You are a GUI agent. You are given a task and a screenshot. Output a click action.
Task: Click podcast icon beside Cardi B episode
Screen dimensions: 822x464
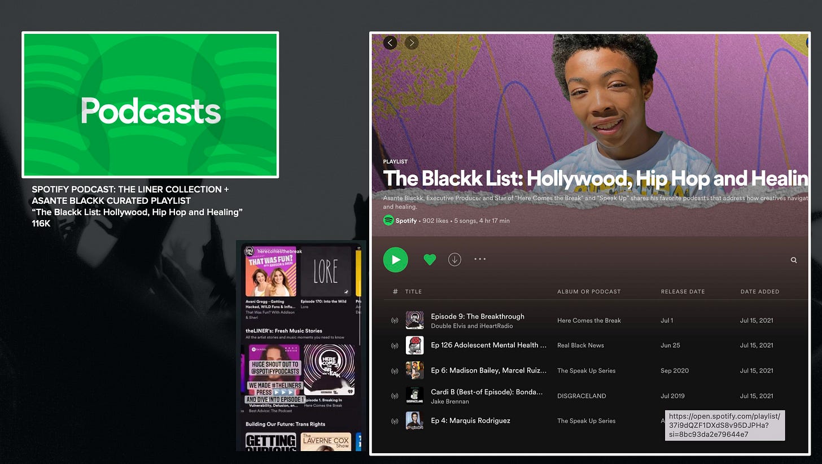tap(395, 396)
